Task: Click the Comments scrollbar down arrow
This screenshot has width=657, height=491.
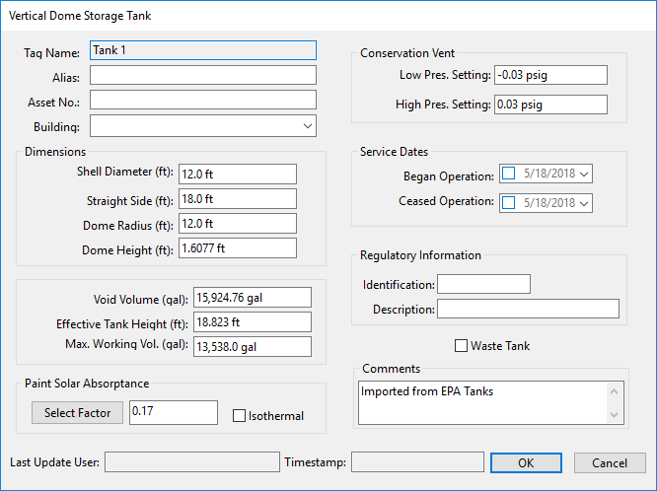Action: tap(615, 415)
